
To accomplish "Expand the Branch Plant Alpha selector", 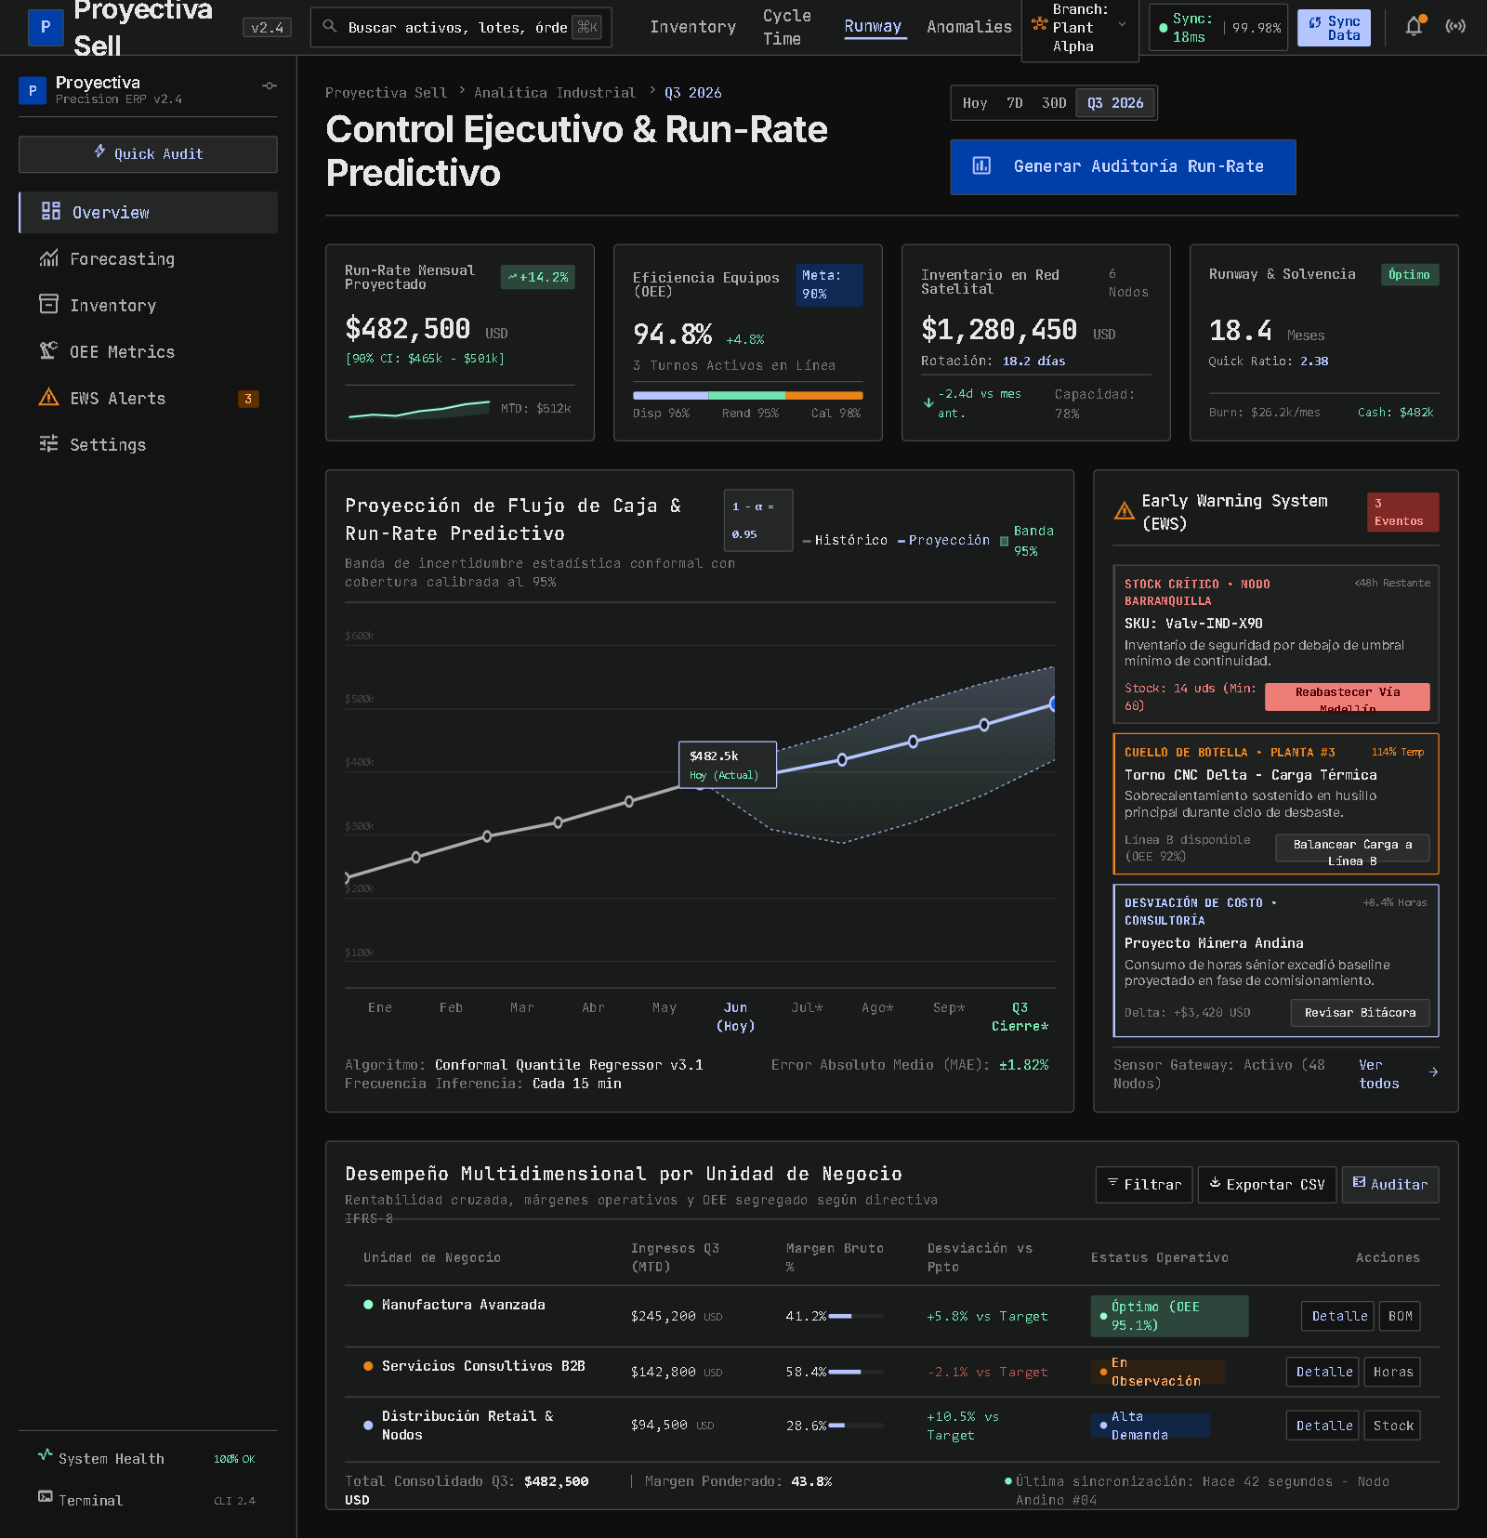I will click(x=1080, y=28).
